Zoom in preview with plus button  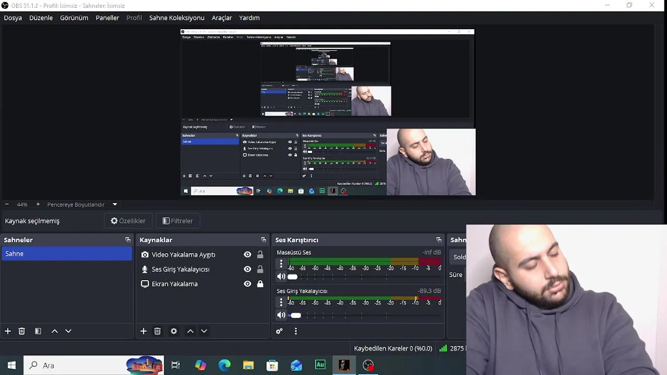coord(38,204)
